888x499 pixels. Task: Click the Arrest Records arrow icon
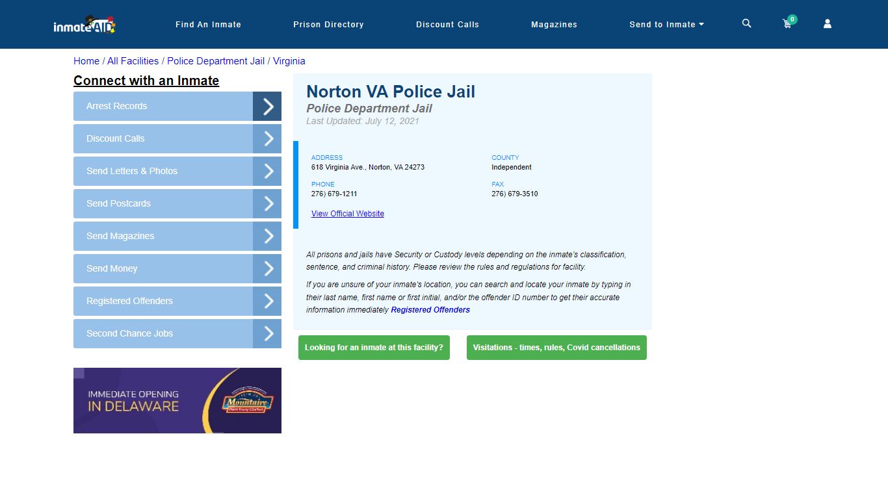tap(267, 106)
